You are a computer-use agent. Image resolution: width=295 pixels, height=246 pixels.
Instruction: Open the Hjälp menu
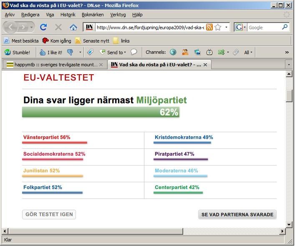tap(137, 15)
